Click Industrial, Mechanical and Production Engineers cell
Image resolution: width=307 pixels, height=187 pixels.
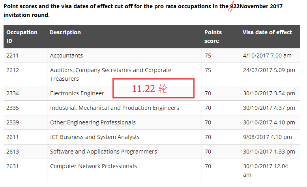tap(114, 108)
